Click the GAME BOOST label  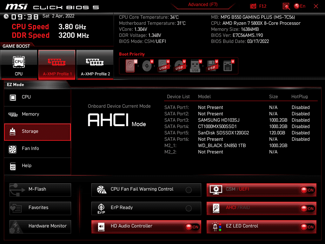pos(16,46)
